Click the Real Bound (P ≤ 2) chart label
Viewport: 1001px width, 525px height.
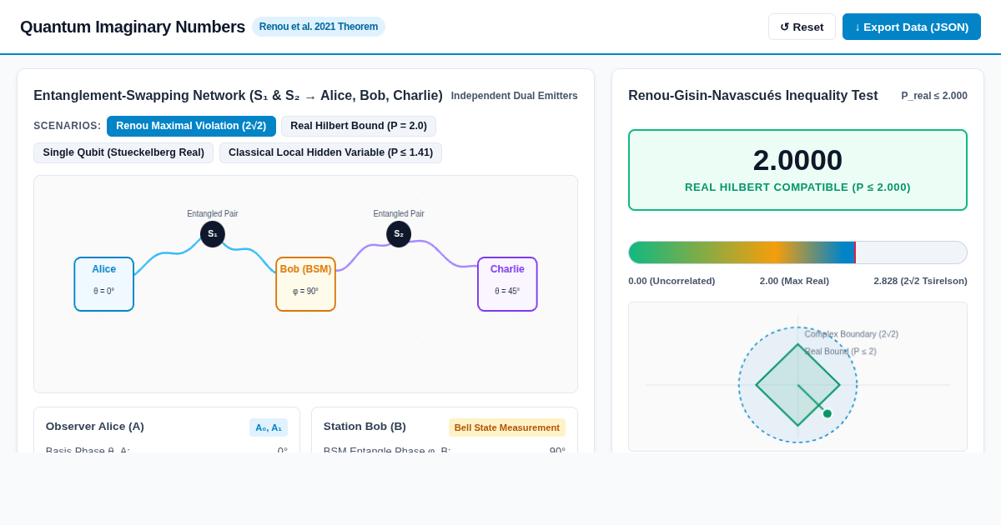point(841,352)
